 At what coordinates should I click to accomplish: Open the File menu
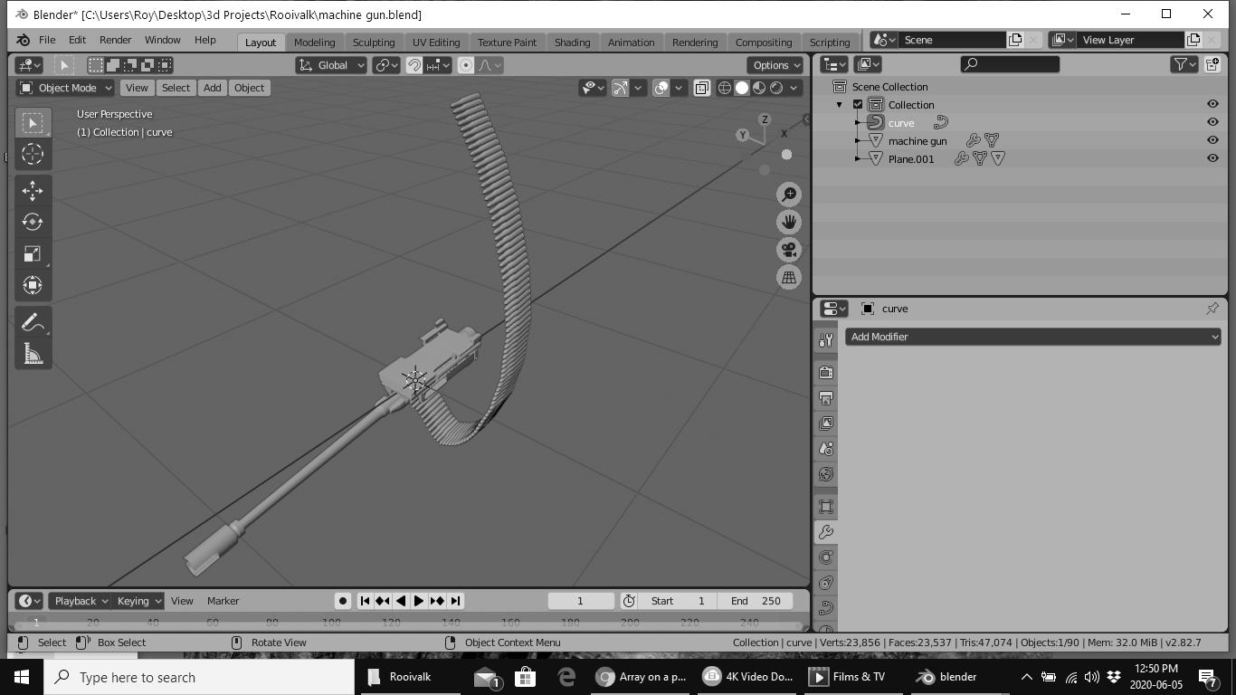(x=47, y=40)
